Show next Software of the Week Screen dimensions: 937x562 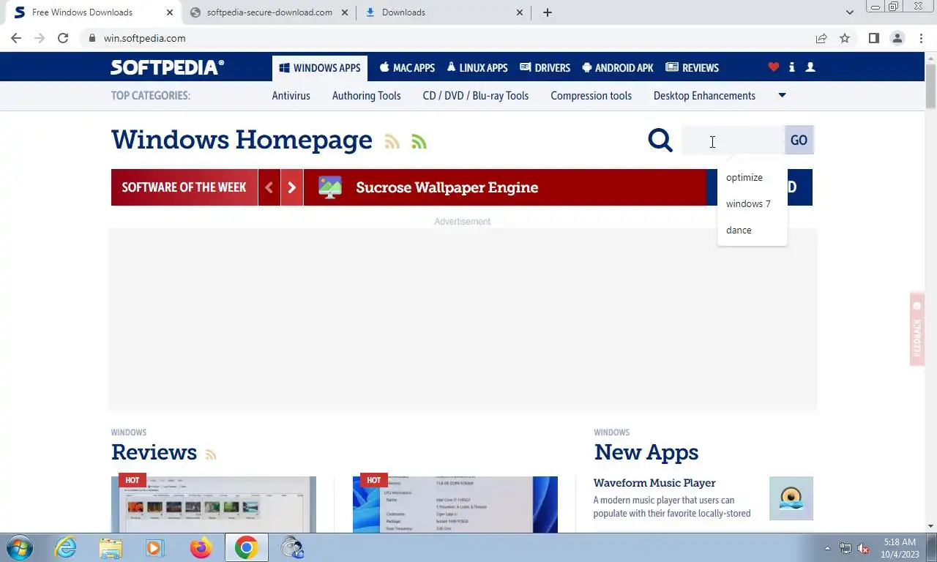pos(292,187)
